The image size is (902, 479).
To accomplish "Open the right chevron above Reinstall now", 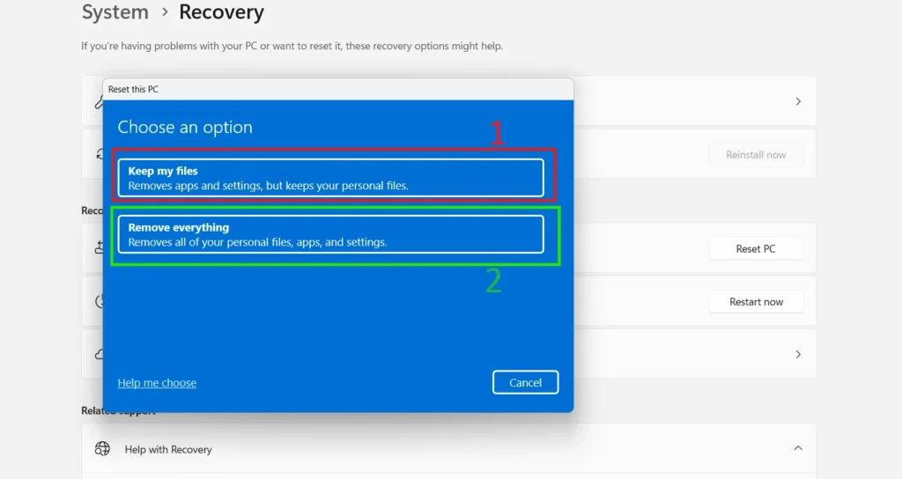I will coord(798,102).
